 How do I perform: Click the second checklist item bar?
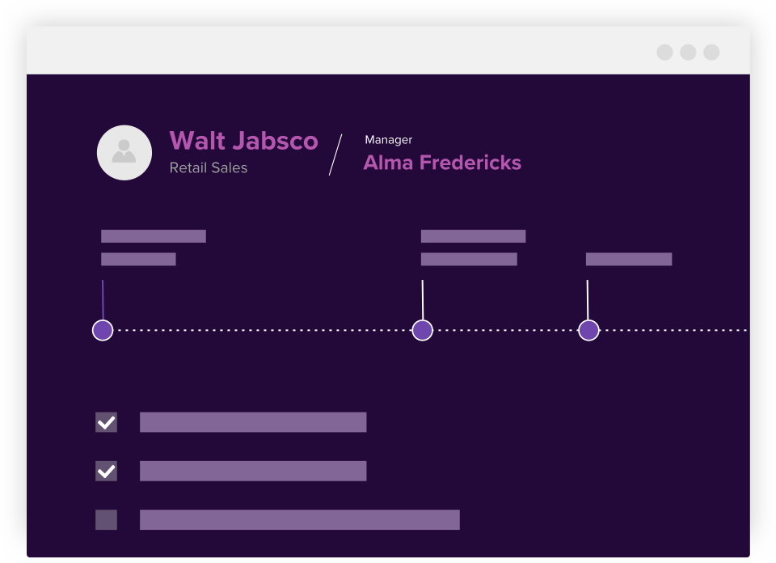click(x=253, y=471)
